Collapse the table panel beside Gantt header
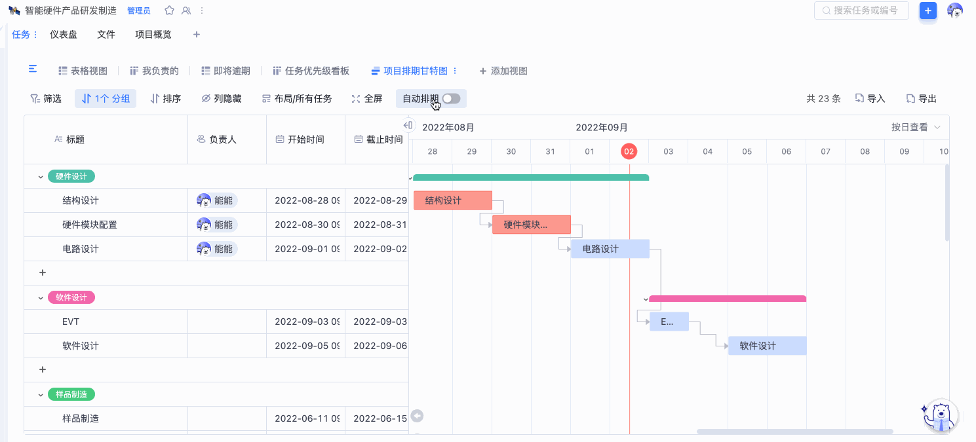 point(408,125)
